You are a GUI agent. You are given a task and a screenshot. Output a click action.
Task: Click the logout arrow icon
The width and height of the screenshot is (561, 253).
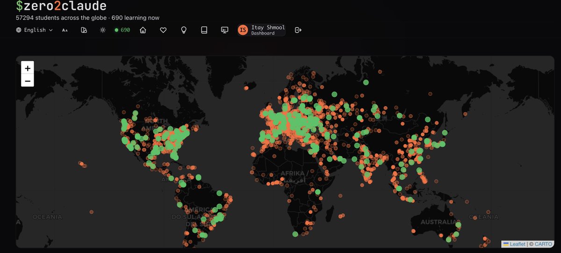click(x=298, y=30)
